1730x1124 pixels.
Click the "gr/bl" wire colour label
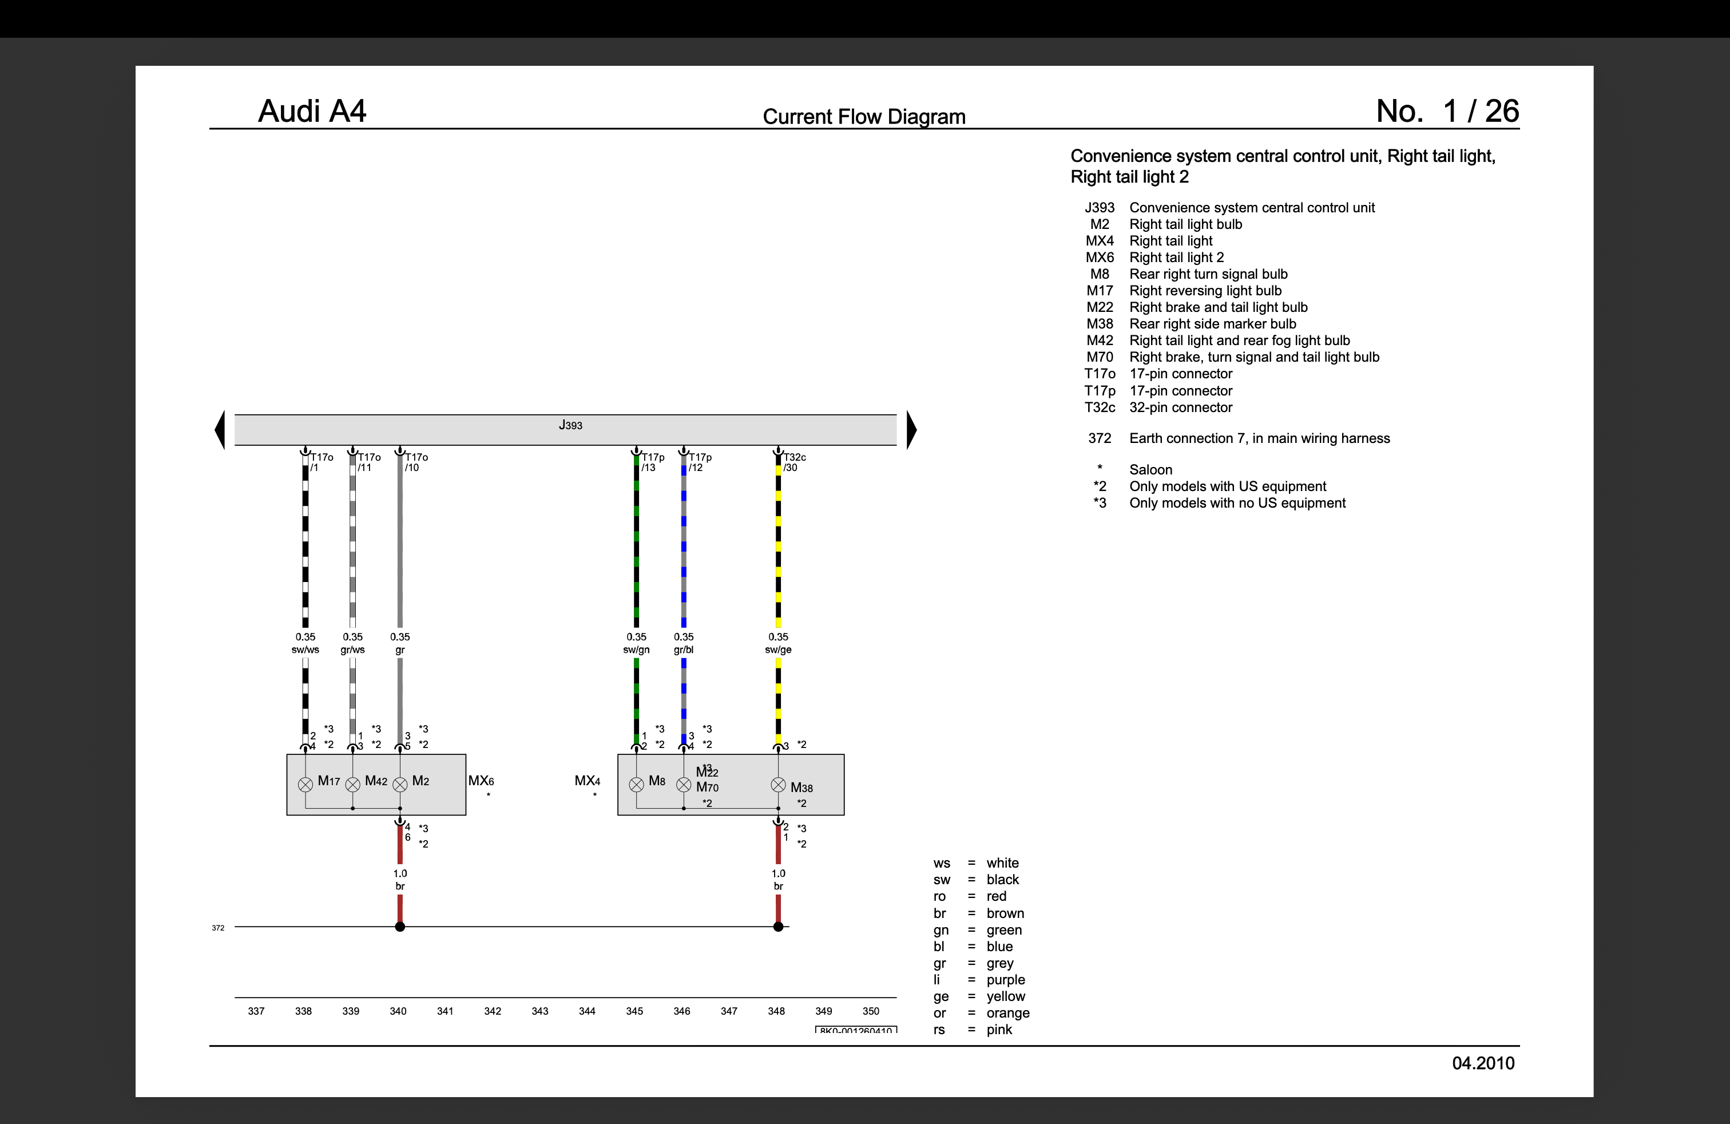683,649
